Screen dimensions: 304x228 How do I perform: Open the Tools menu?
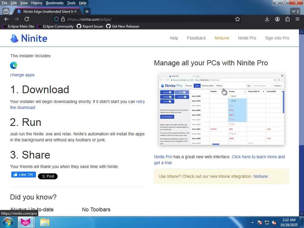click(71, 3)
